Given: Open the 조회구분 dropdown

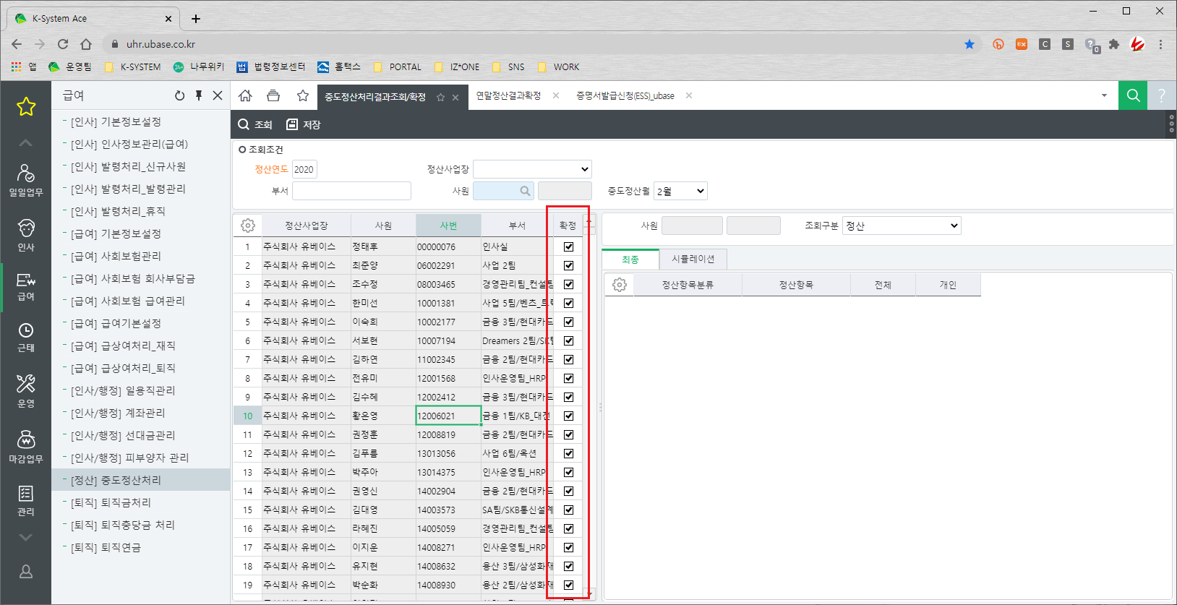Looking at the screenshot, I should [902, 226].
